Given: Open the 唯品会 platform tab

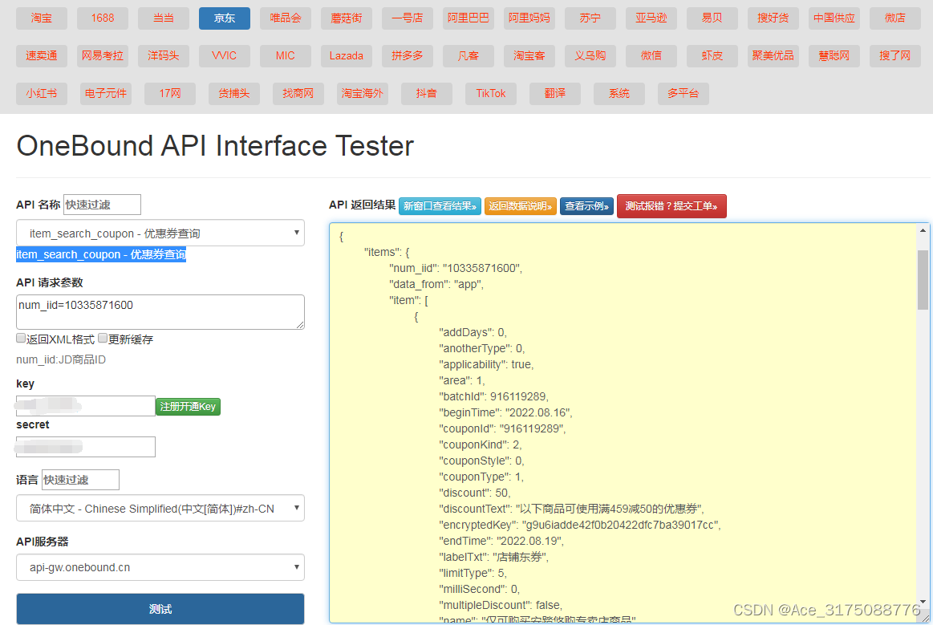Looking at the screenshot, I should pos(285,18).
